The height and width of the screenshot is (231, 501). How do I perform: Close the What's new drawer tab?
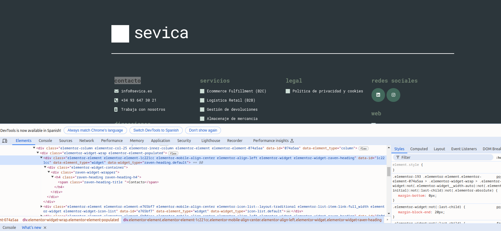point(45,228)
